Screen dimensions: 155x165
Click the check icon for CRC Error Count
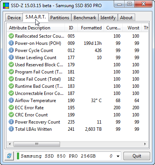11,115
